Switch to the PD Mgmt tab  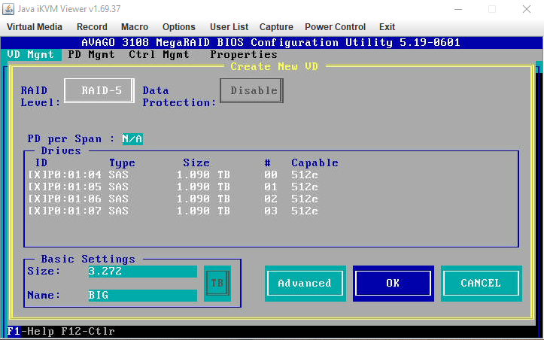(91, 54)
